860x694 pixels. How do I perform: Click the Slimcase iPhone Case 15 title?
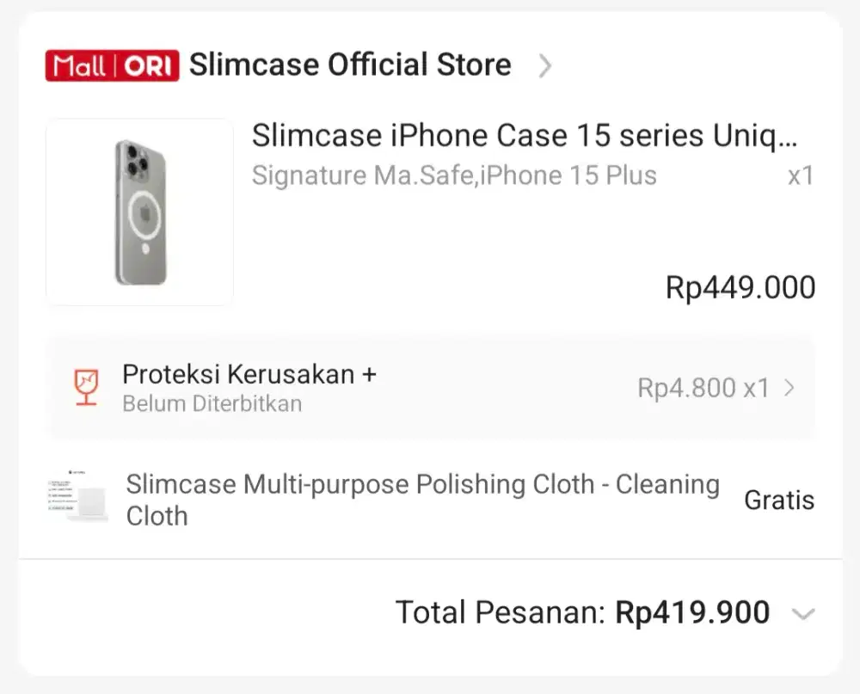525,136
